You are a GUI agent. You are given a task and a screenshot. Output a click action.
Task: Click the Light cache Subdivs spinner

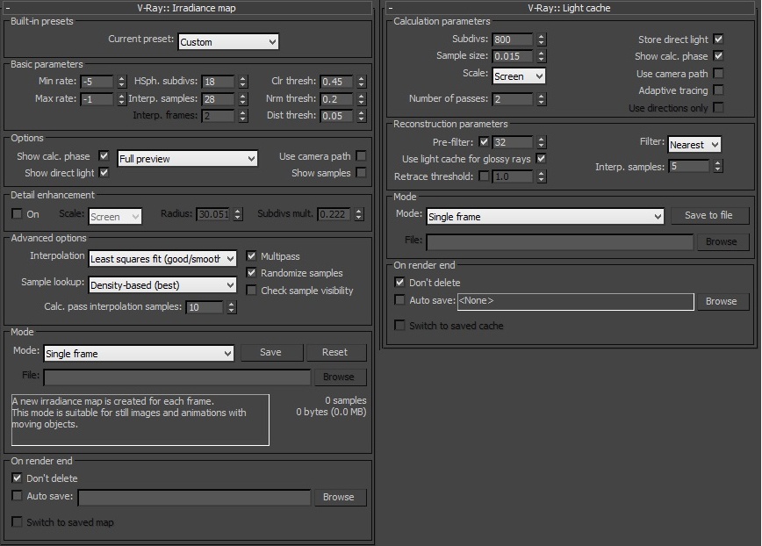542,40
